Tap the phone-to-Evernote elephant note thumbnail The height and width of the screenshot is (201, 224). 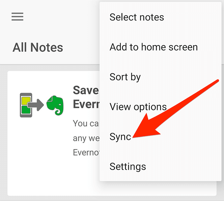point(42,105)
